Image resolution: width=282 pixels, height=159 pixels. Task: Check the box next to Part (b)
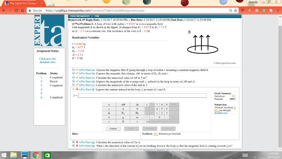pos(73,73)
